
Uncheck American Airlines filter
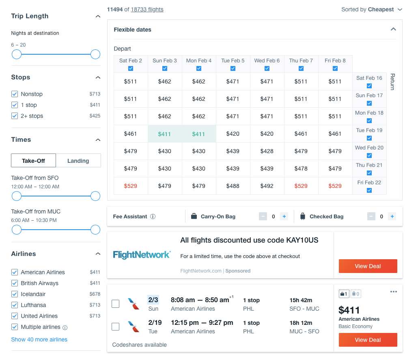[15, 272]
